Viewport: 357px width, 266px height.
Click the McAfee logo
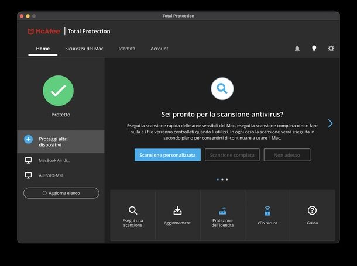[44, 31]
